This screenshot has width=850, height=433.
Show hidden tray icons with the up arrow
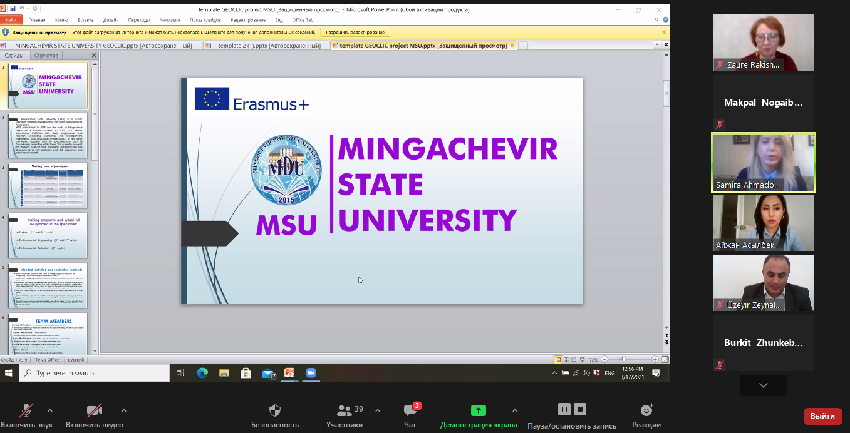pos(554,373)
